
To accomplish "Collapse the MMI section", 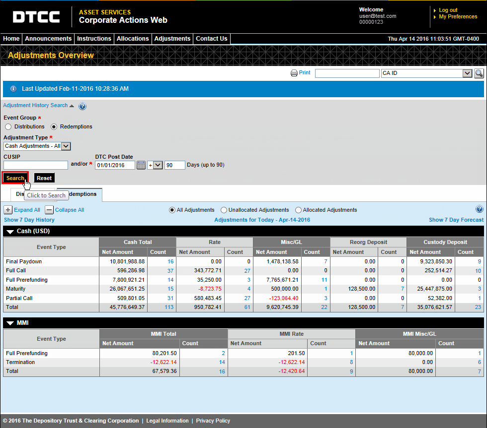I will [10, 323].
